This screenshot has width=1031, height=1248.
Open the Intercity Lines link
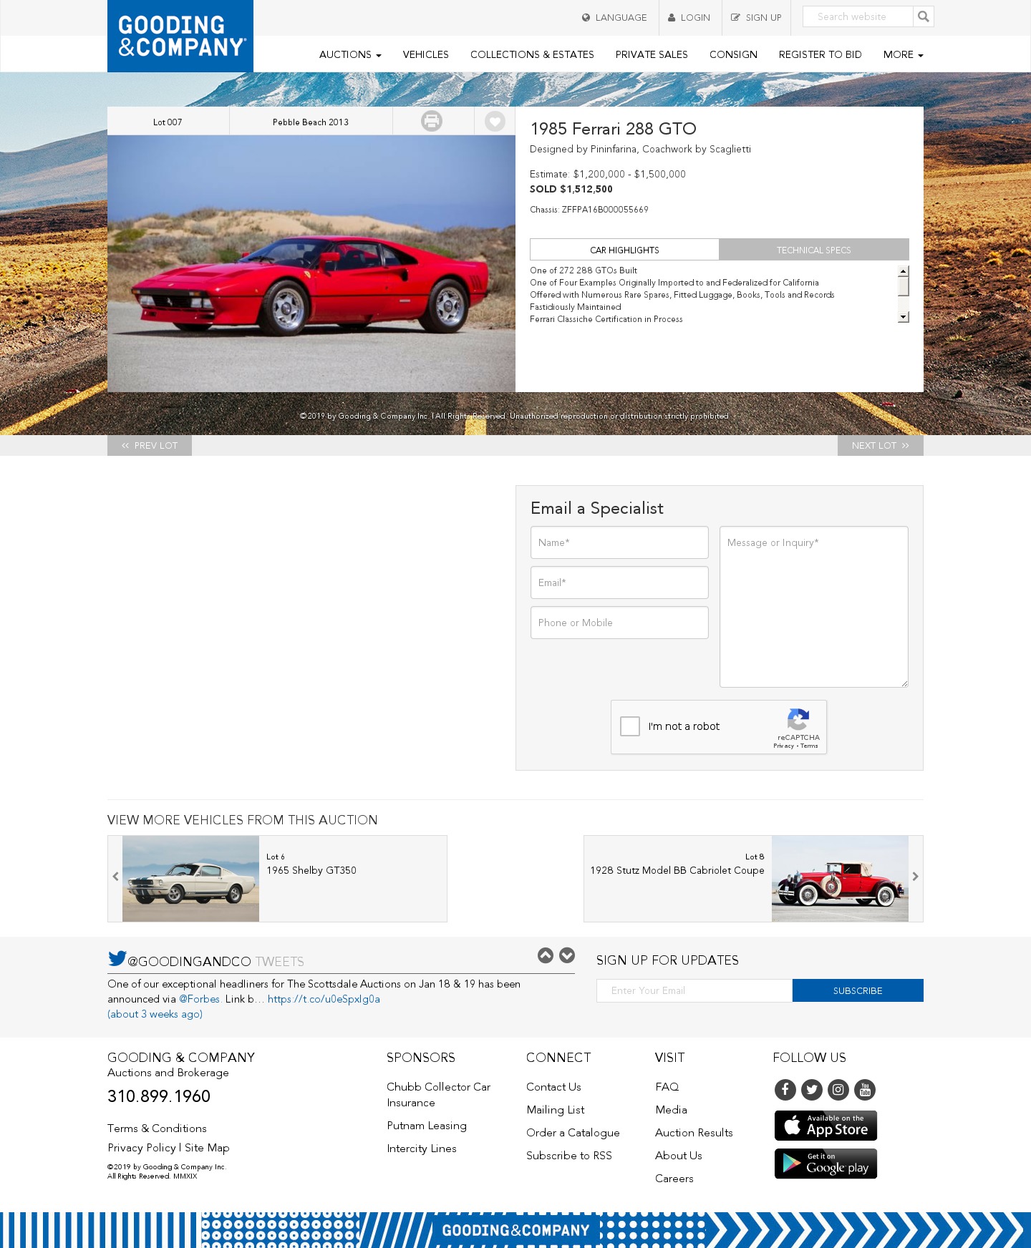pos(422,1149)
